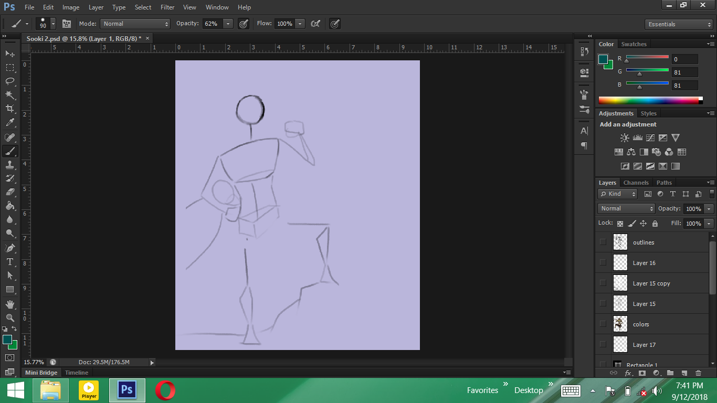Select the Lasso tool
Viewport: 717px width, 403px height.
[10, 81]
